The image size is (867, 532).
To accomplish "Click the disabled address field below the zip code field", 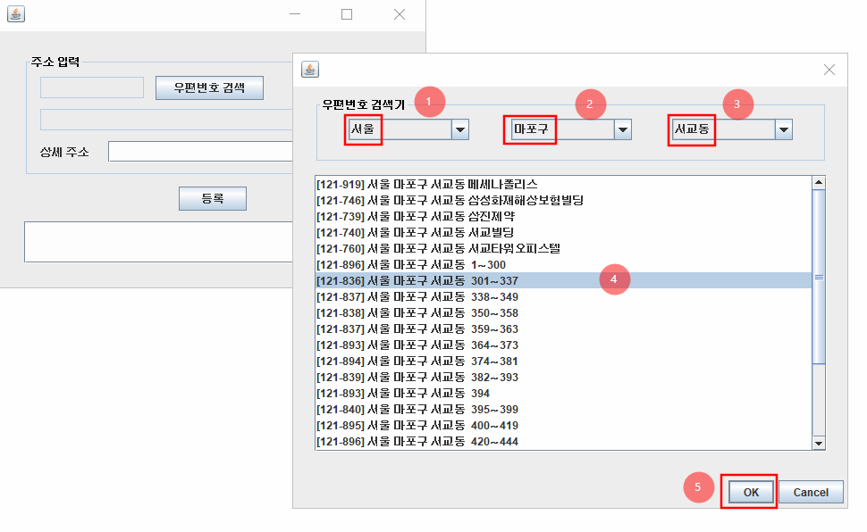I will tap(166, 120).
